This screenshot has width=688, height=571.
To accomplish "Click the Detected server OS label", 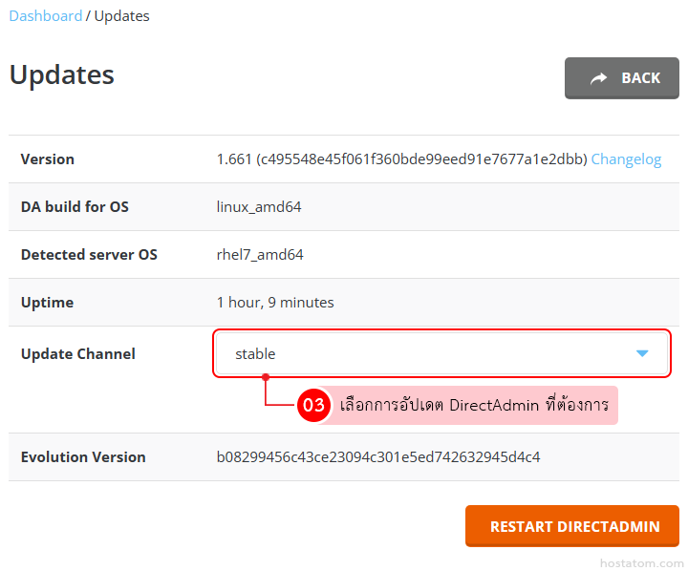I will (x=89, y=255).
